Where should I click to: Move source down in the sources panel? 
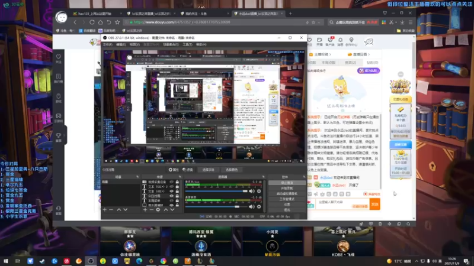(x=172, y=209)
